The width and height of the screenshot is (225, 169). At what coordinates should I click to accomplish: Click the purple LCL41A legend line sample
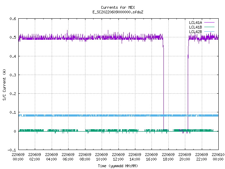(210, 23)
